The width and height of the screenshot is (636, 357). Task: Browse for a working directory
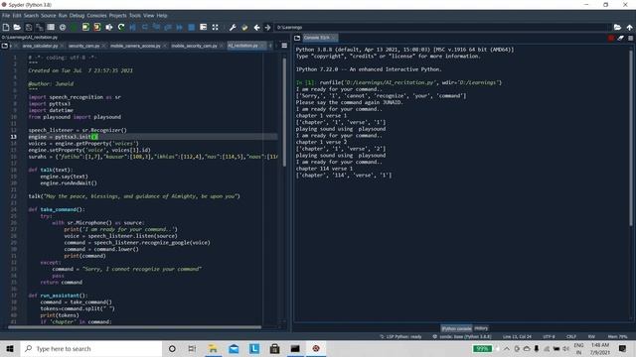tap(617, 27)
